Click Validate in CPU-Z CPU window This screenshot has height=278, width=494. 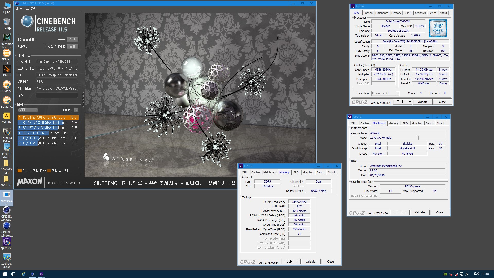pos(422,102)
